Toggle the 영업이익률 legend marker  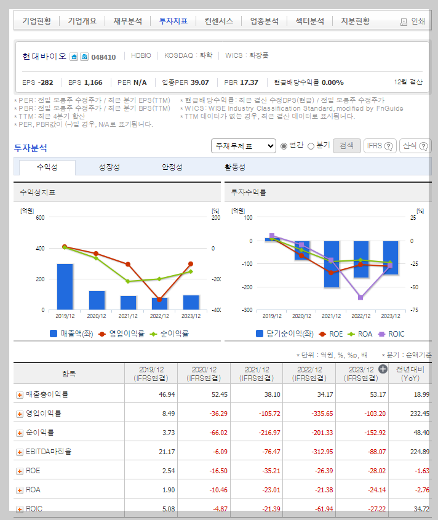(x=102, y=334)
